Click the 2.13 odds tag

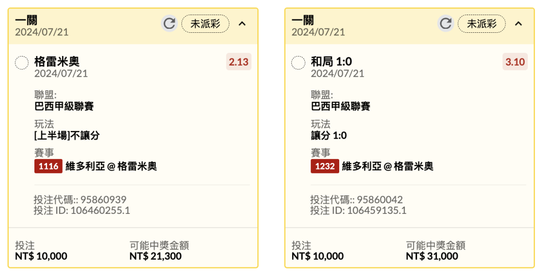pos(239,62)
